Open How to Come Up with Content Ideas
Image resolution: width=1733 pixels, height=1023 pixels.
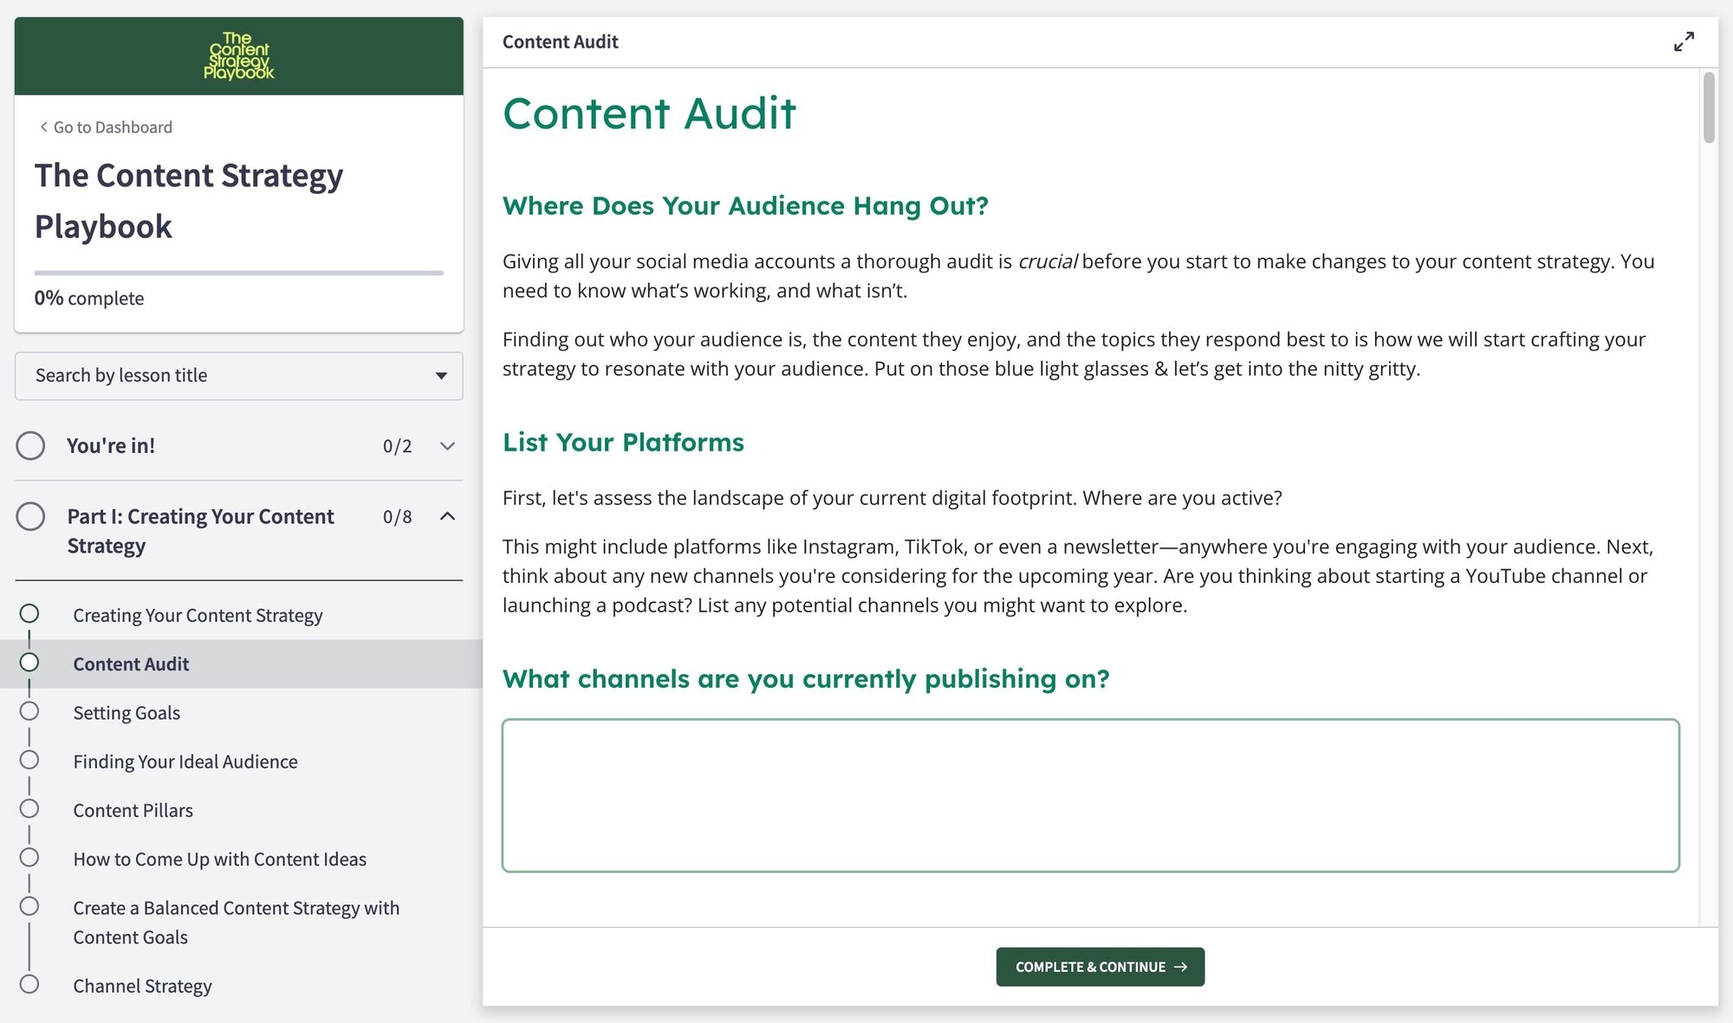(x=219, y=859)
